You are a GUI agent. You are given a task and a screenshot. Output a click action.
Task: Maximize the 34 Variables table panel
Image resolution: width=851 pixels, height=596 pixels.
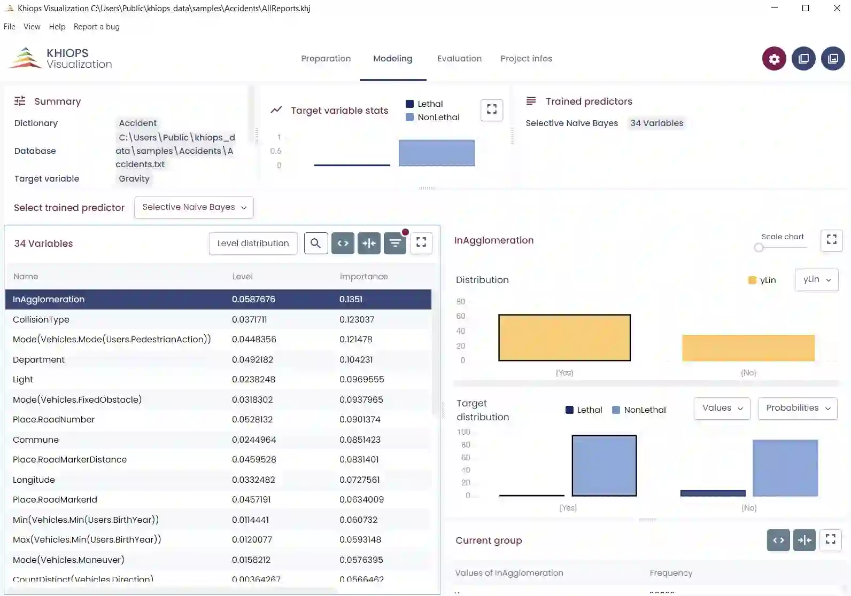421,243
